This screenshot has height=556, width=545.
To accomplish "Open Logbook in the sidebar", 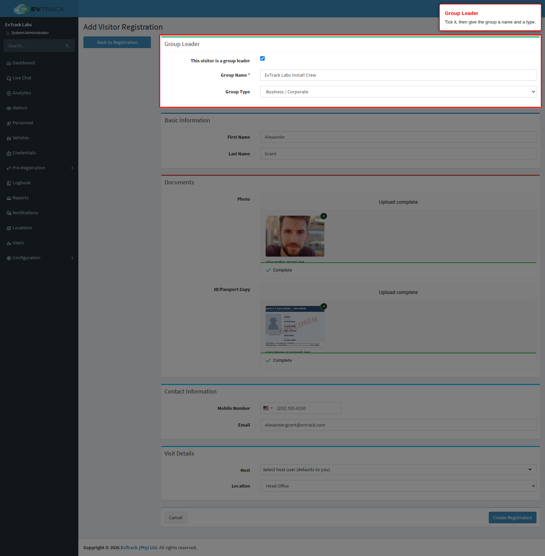I will (39, 183).
